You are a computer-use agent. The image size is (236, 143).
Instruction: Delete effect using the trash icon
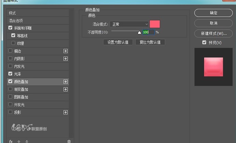(x=69, y=141)
